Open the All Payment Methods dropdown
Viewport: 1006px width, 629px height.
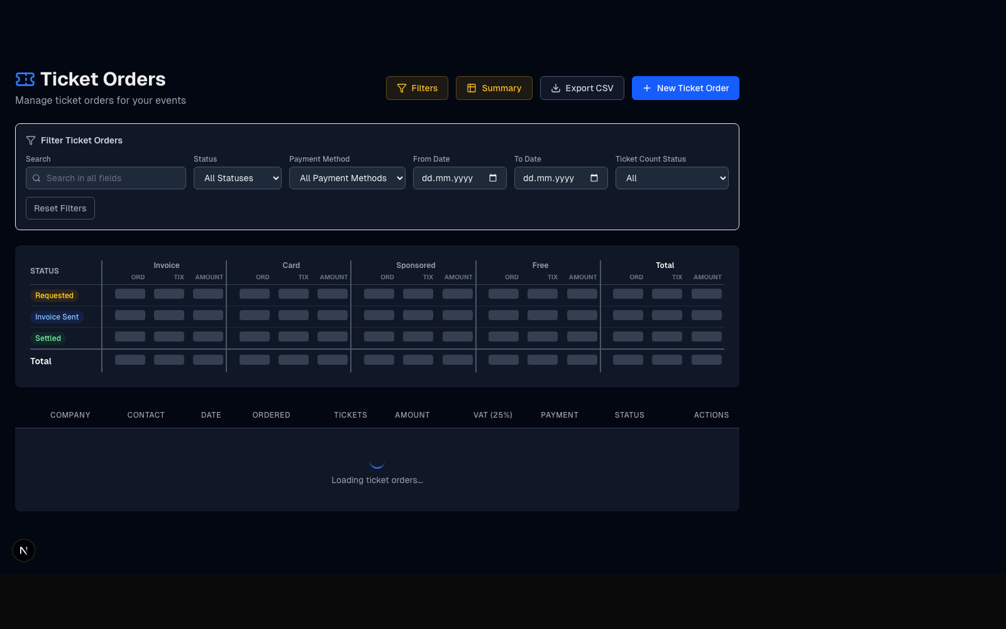346,178
